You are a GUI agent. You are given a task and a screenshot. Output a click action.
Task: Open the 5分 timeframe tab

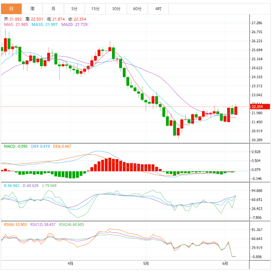(75, 9)
